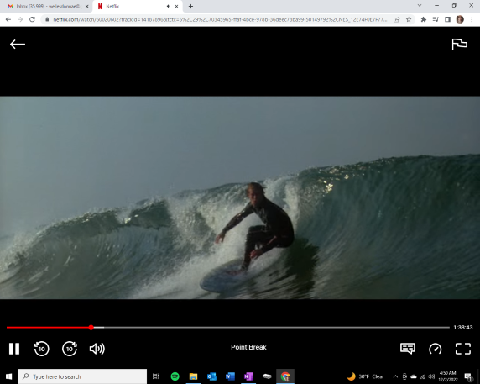
Task: Open the weather widget showing Clear
Action: pos(366,376)
